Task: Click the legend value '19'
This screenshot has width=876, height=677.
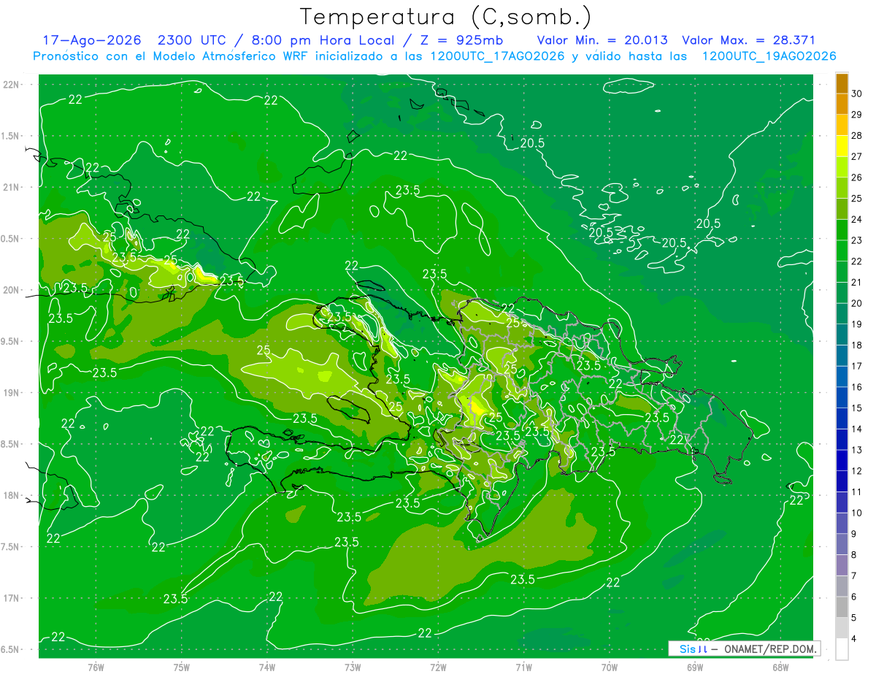Action: [858, 324]
